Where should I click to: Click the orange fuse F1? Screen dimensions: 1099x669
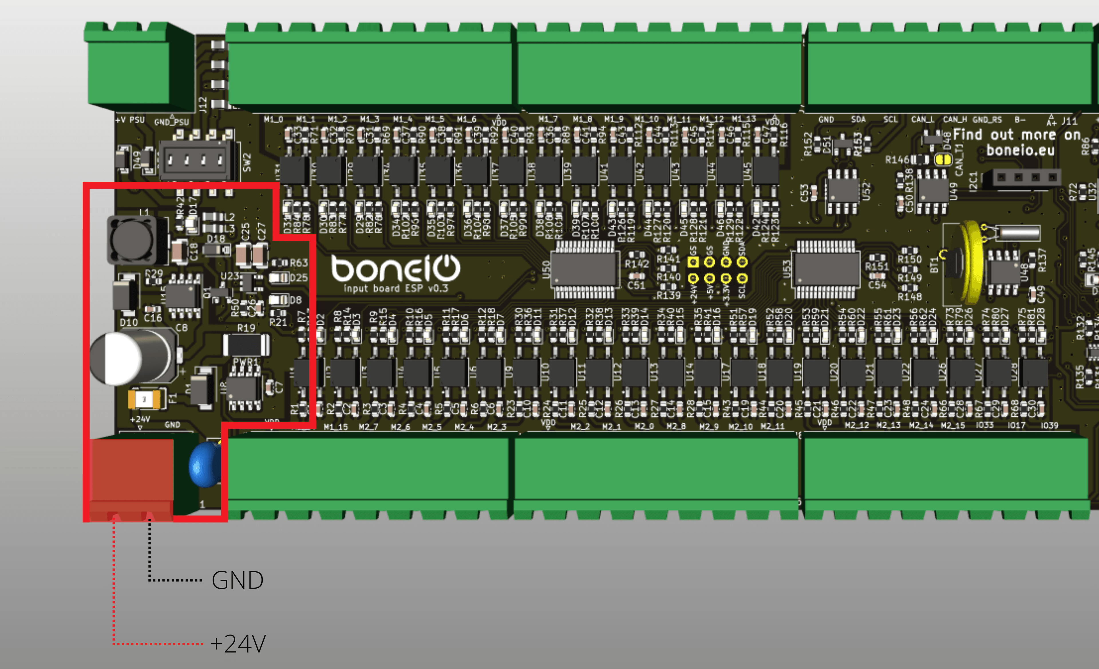(145, 399)
